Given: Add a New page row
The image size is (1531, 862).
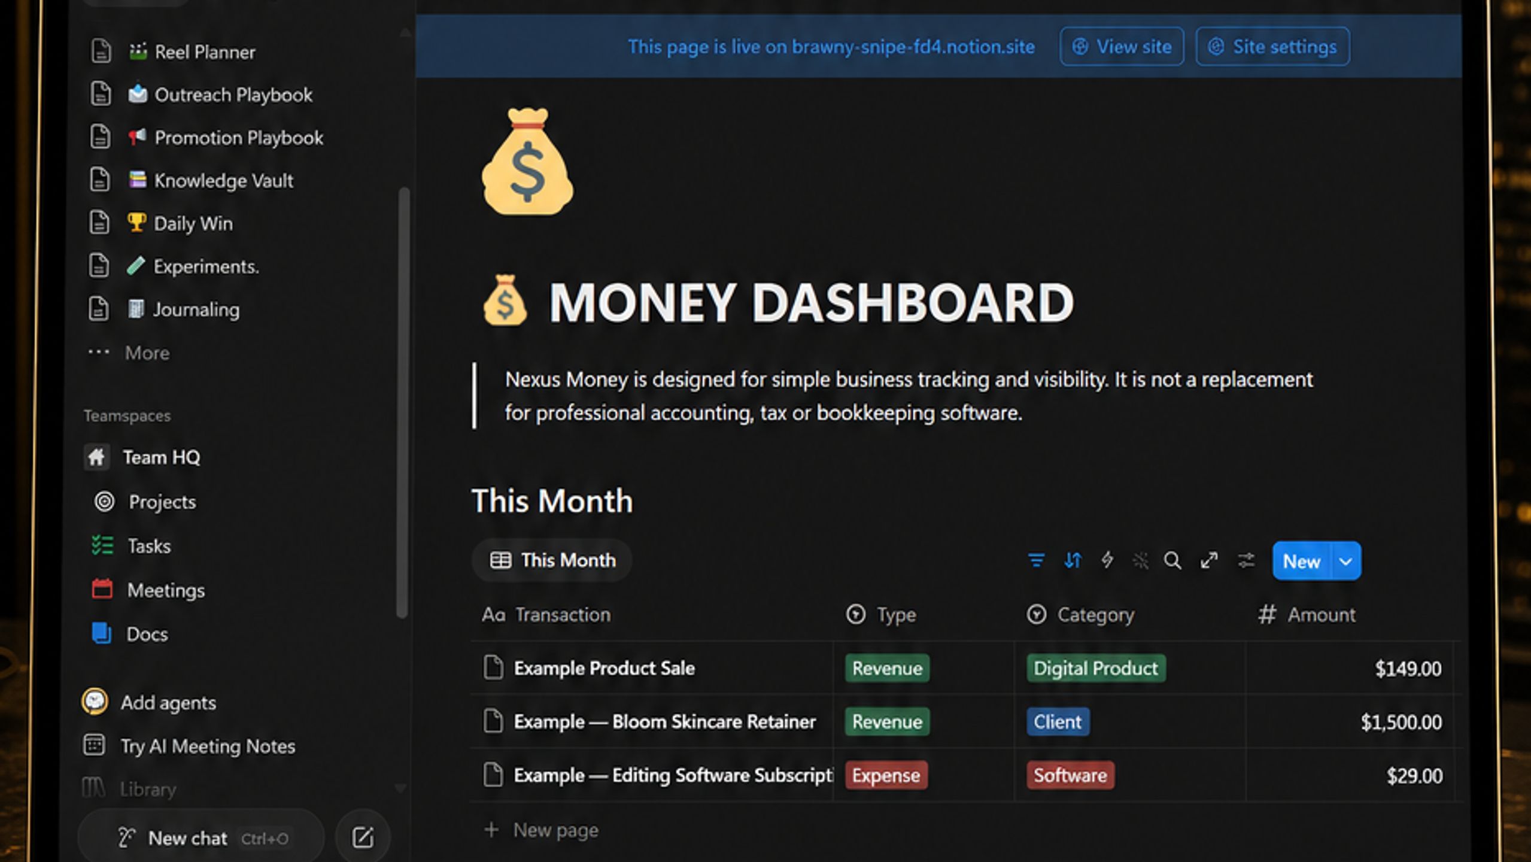Looking at the screenshot, I should 541,830.
